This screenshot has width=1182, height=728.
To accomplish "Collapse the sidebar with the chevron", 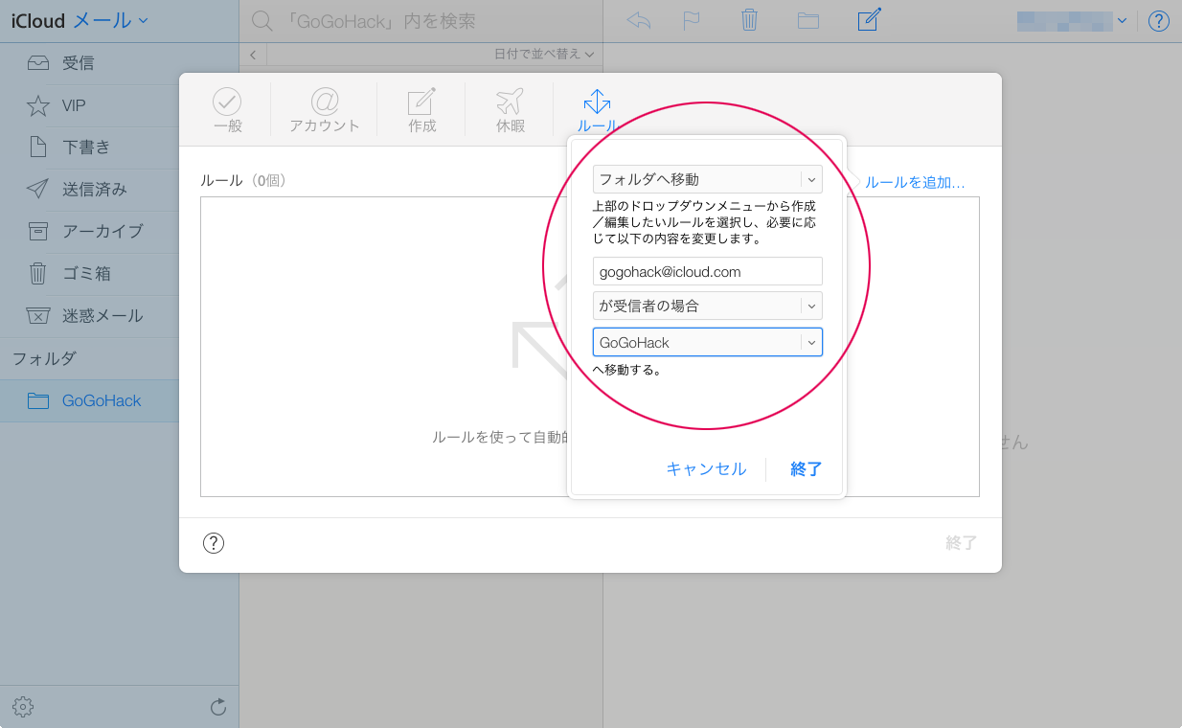I will [252, 55].
